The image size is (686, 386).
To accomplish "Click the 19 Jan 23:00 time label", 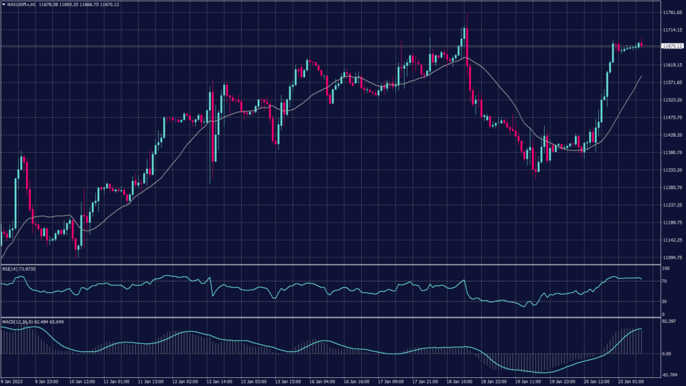I will pos(561,382).
